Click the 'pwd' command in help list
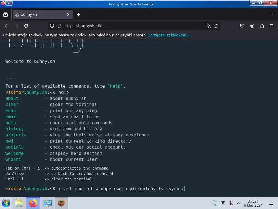Viewport: 278px width, 209px height. (x=9, y=141)
